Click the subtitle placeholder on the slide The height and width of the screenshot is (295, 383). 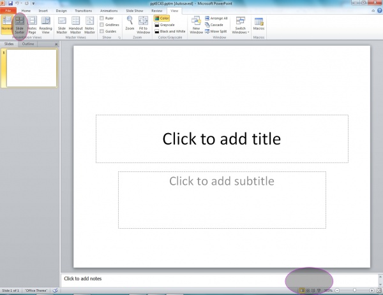pos(222,200)
